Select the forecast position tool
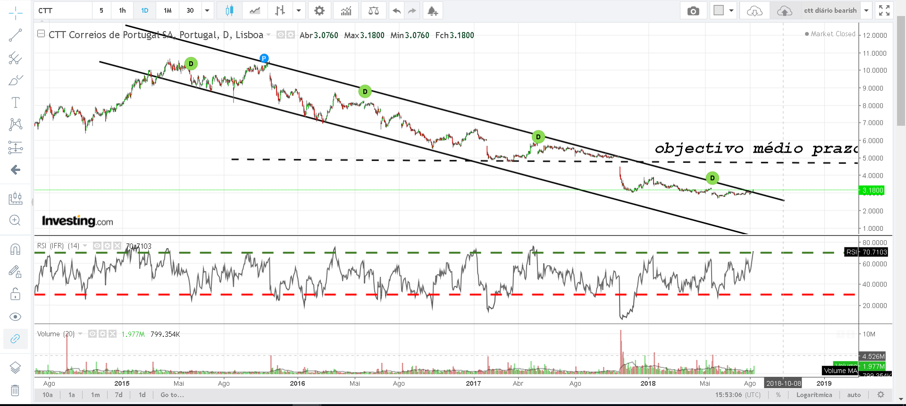 [16, 147]
